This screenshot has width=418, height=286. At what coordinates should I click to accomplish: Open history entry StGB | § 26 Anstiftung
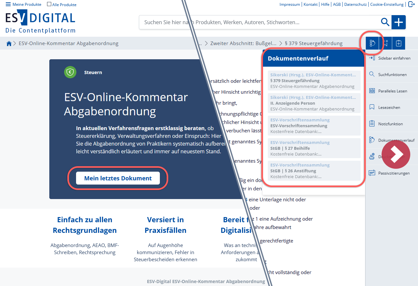pos(314,171)
